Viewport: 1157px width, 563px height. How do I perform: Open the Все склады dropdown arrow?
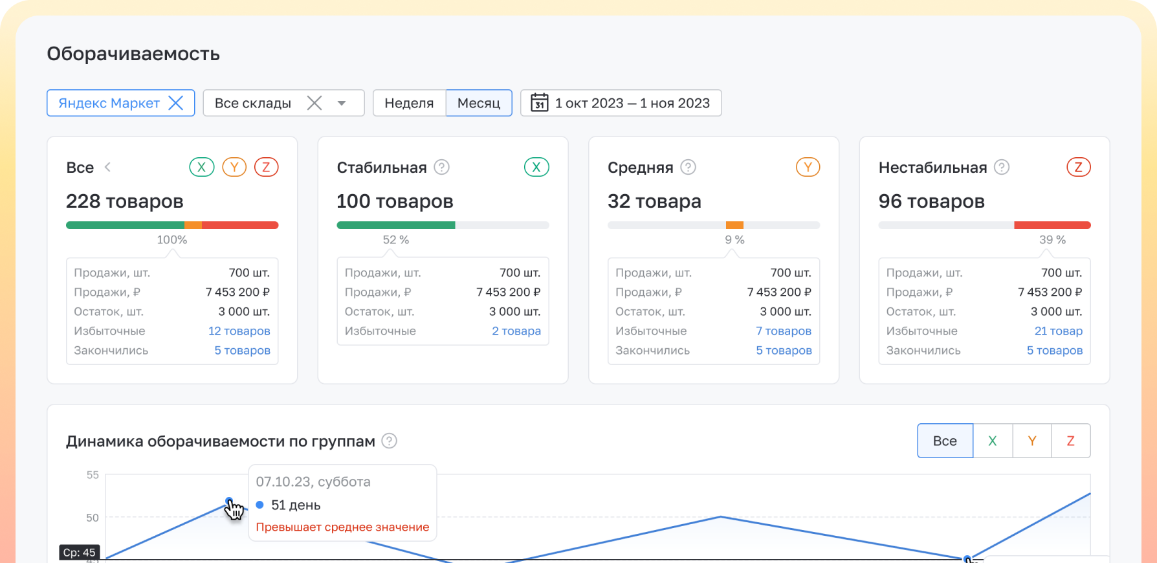[x=342, y=104]
